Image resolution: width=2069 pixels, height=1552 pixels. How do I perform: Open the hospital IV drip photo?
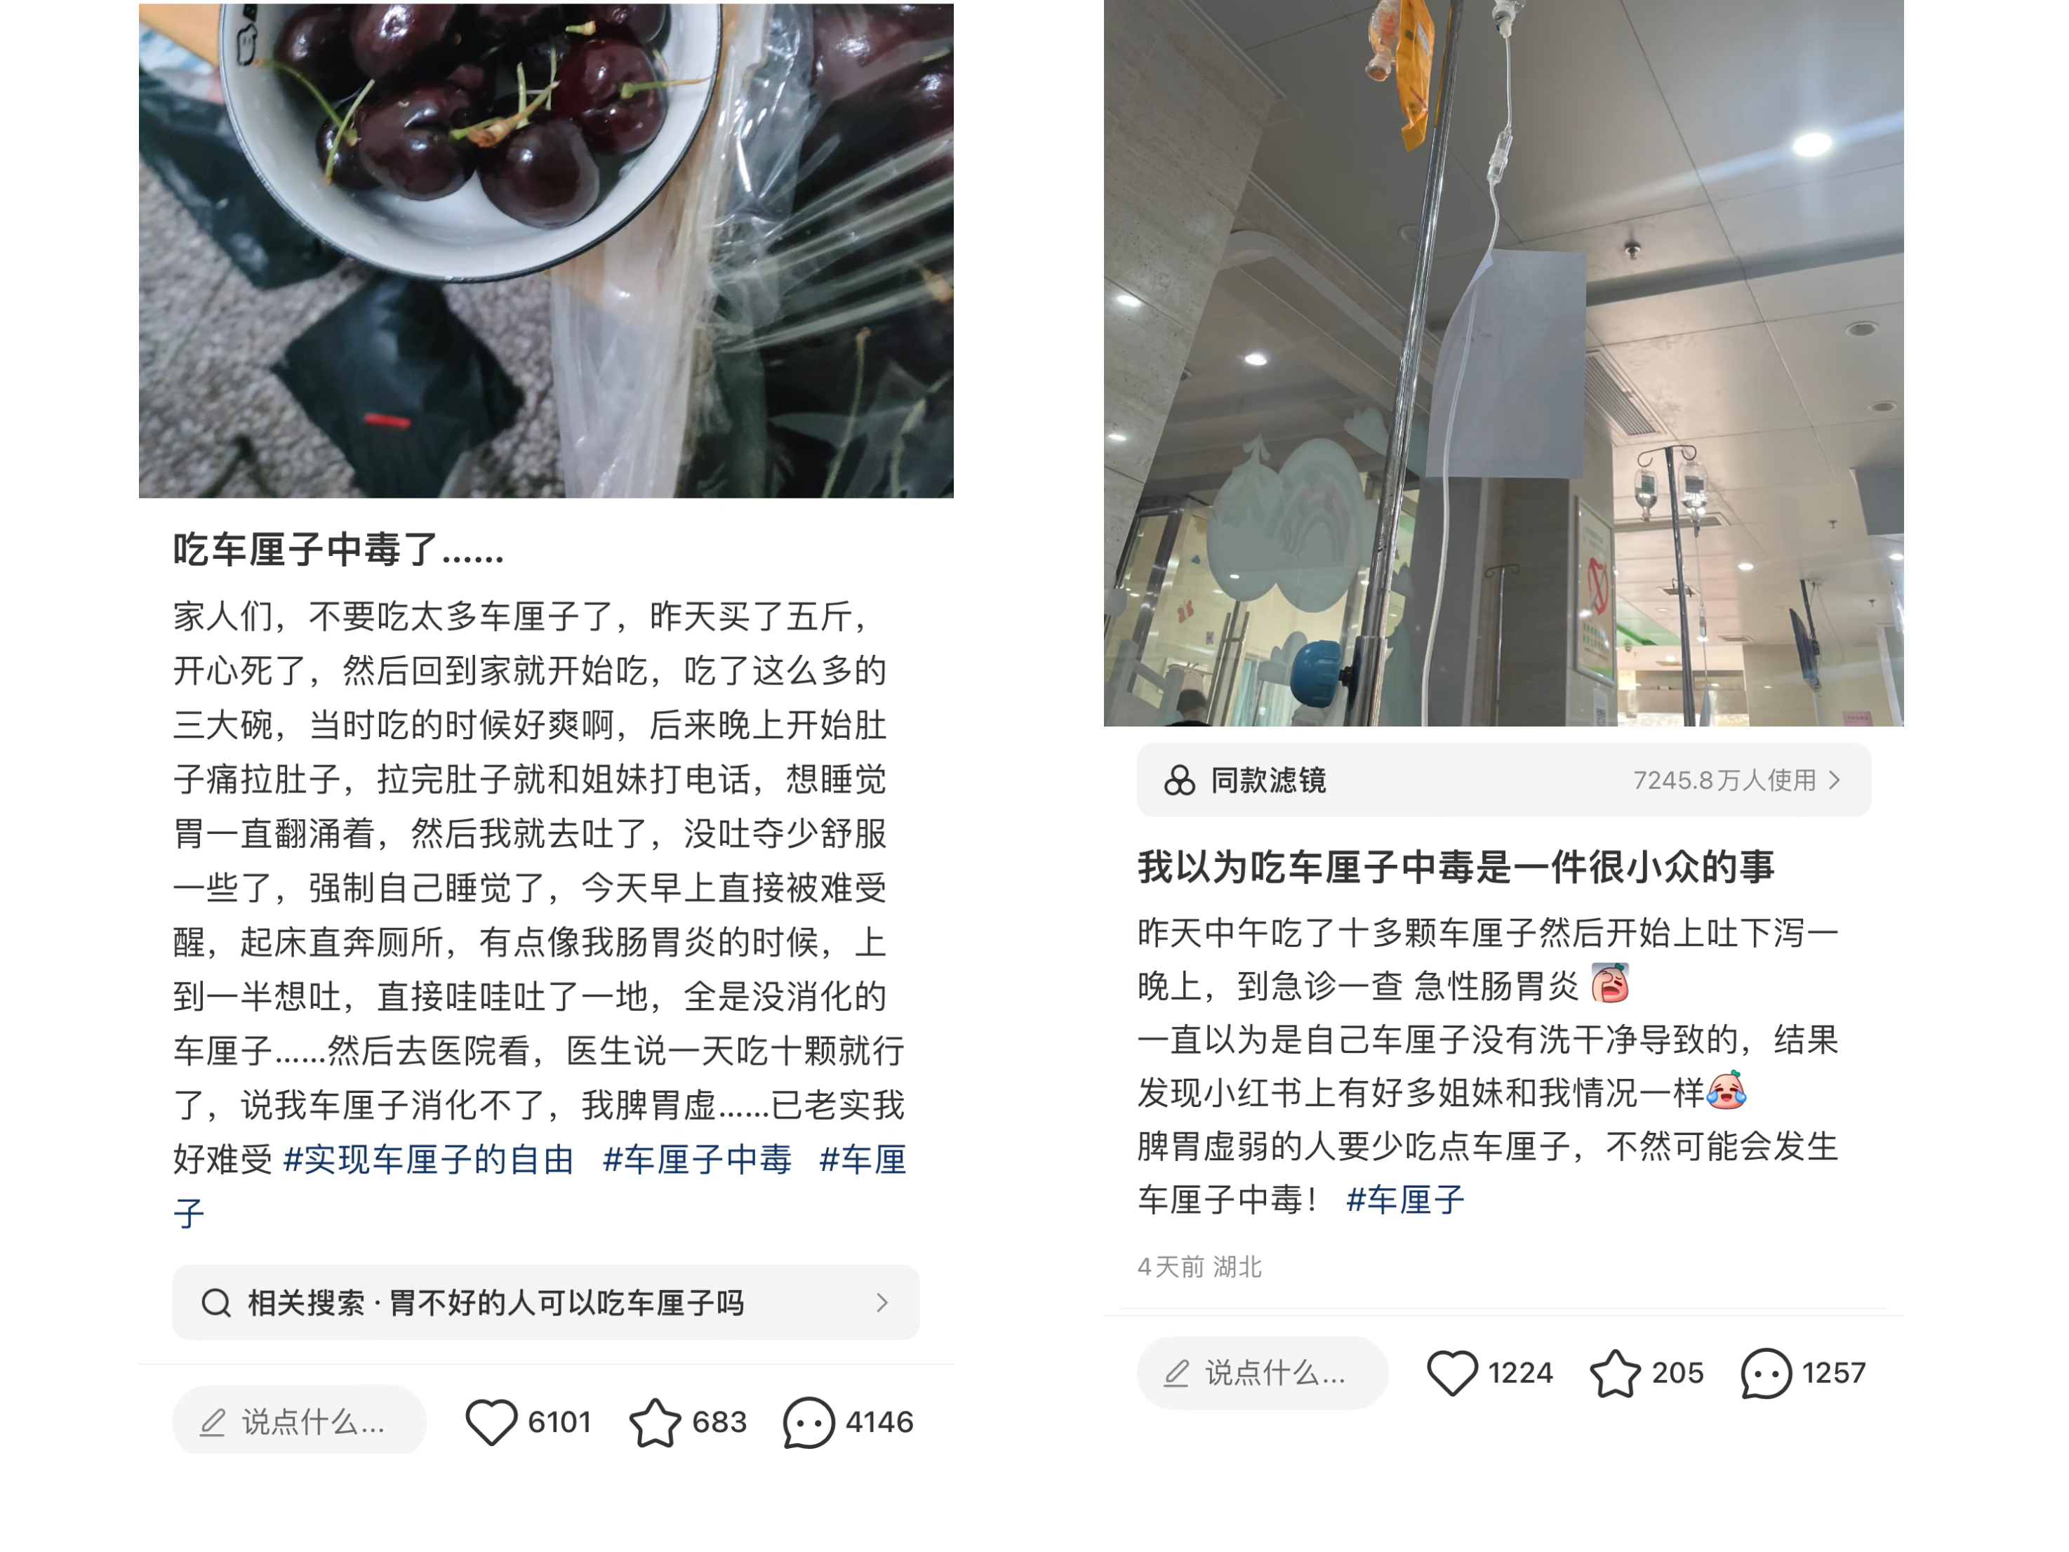coord(1503,363)
